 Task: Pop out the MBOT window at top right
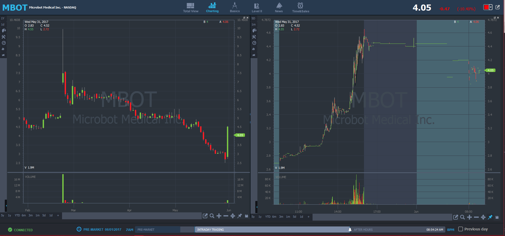(x=498, y=7)
